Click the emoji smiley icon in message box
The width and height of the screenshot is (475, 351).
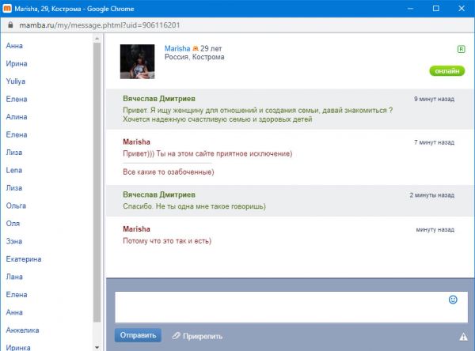point(453,300)
